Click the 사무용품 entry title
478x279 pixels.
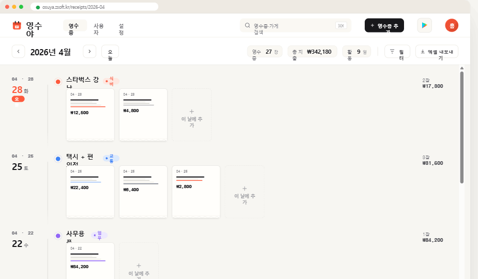pos(76,236)
